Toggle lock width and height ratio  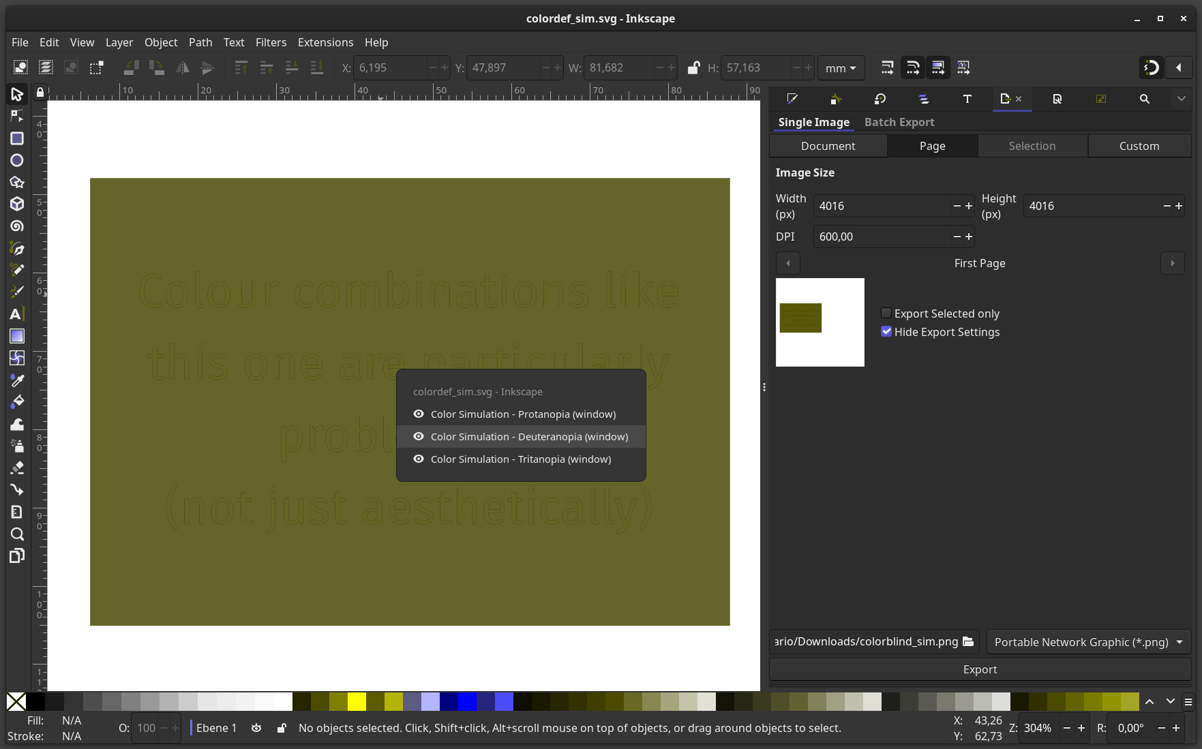[x=693, y=67]
